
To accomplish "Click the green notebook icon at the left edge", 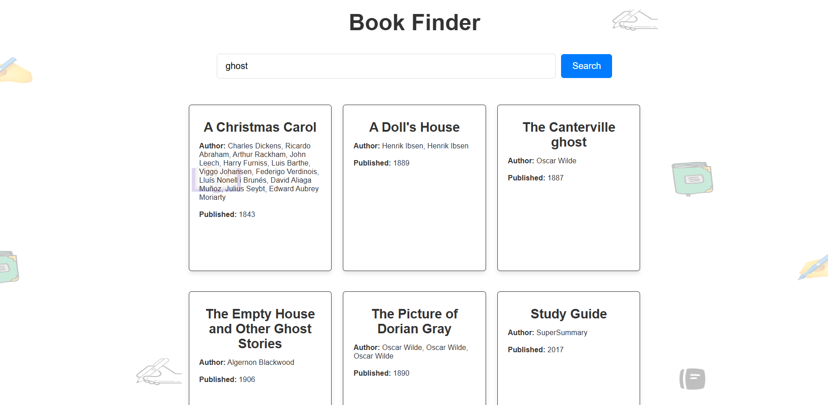I will (9, 267).
